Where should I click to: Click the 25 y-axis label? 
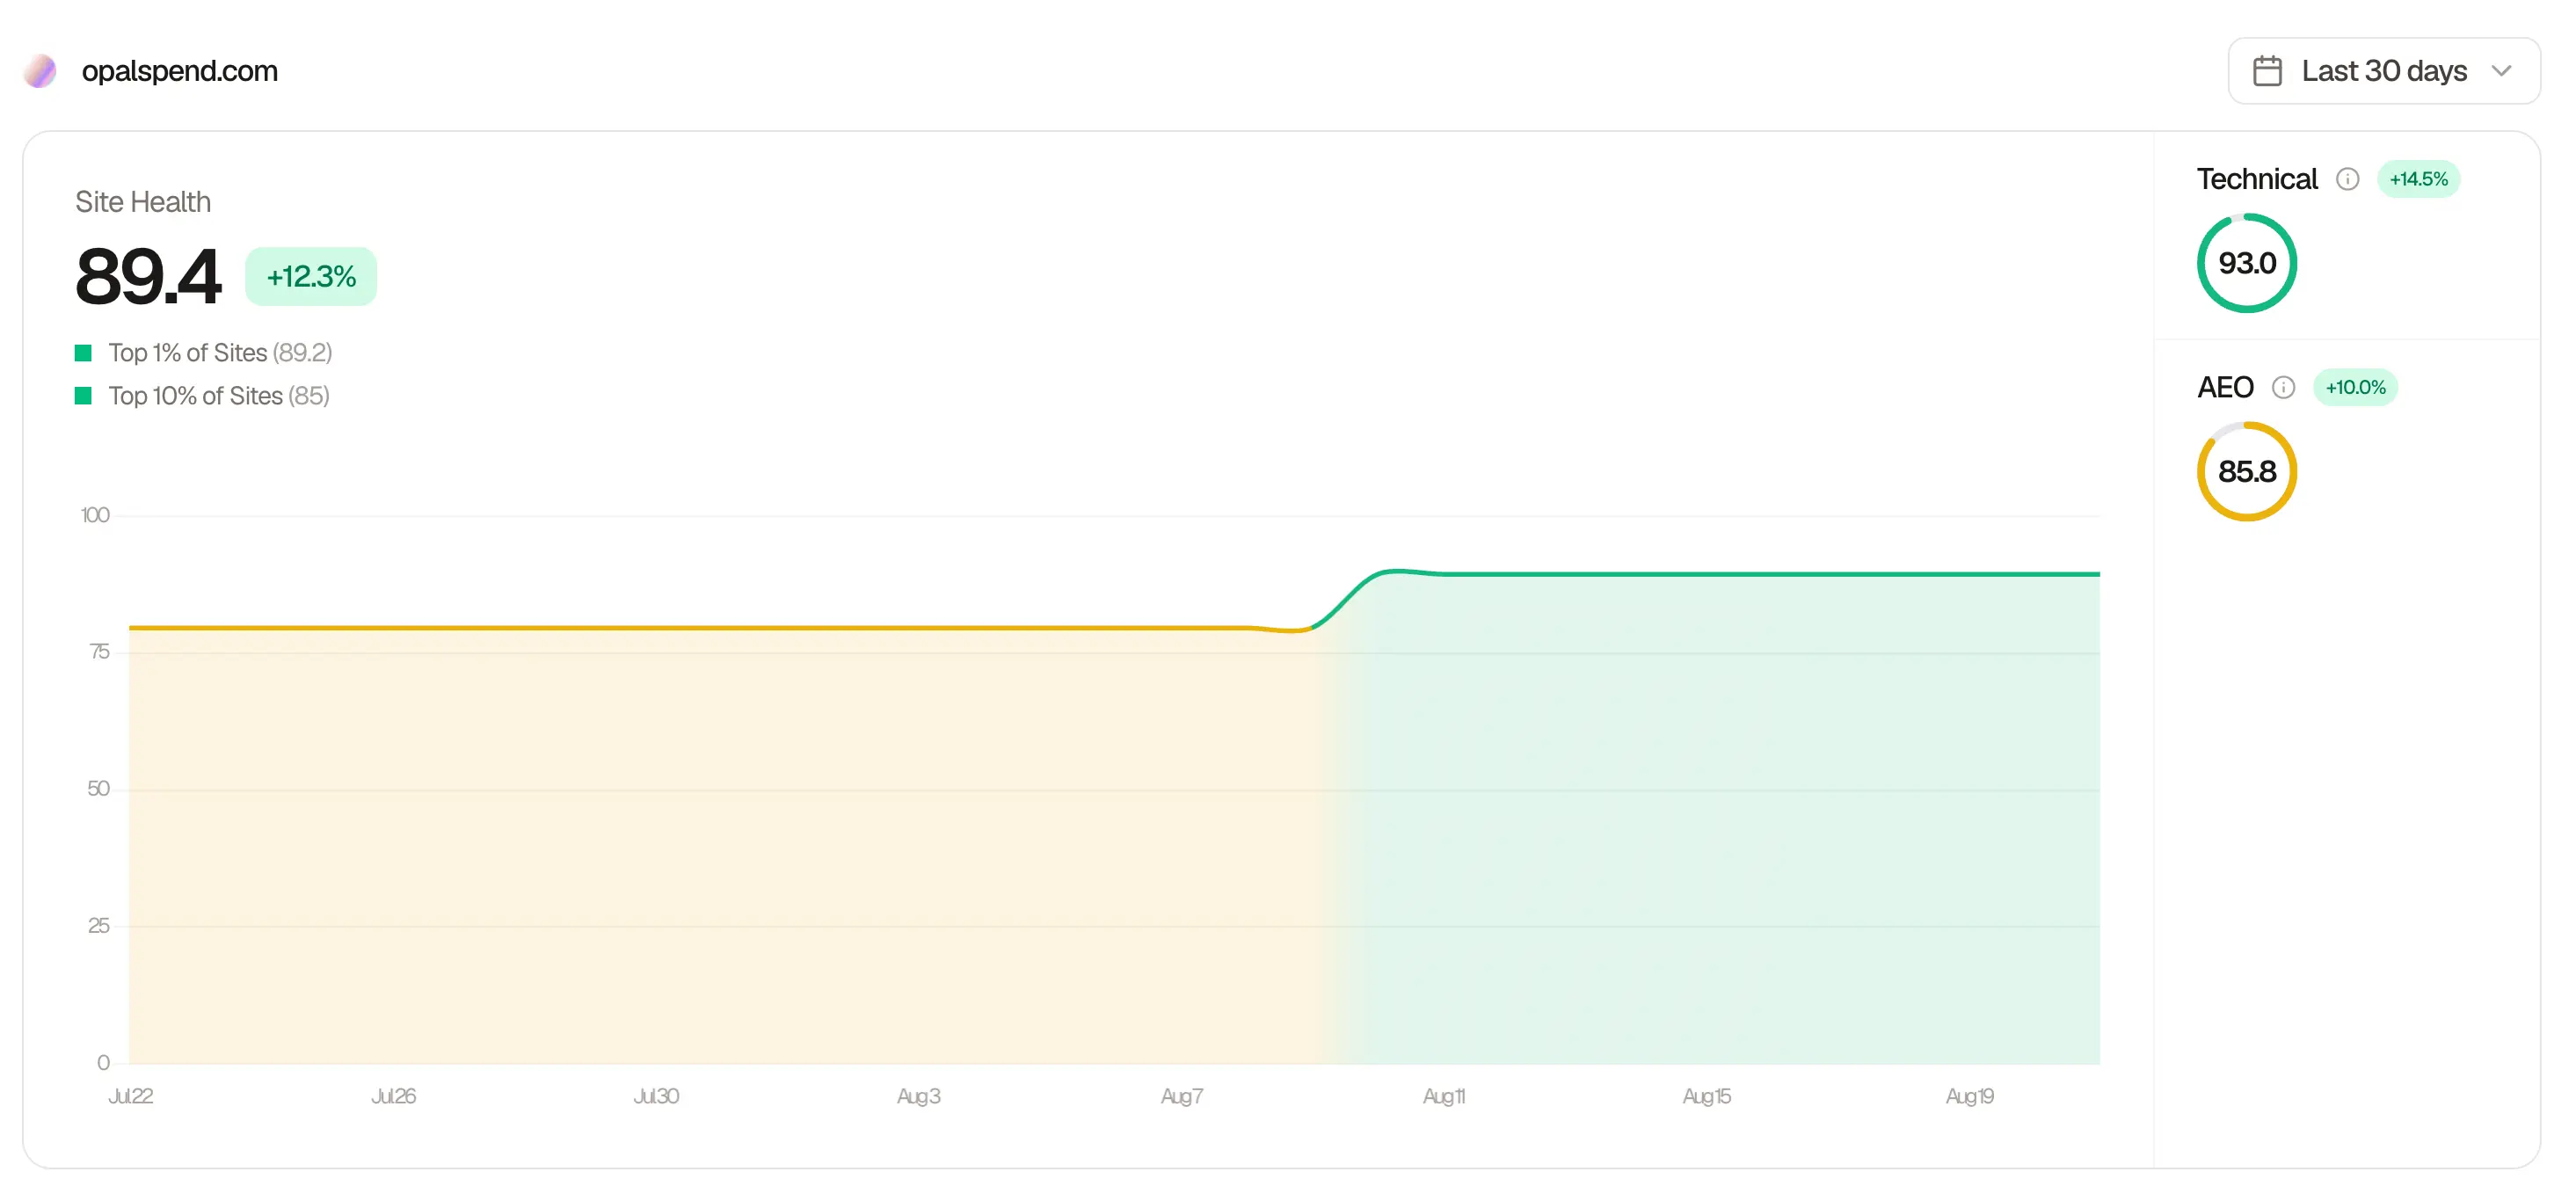[98, 926]
